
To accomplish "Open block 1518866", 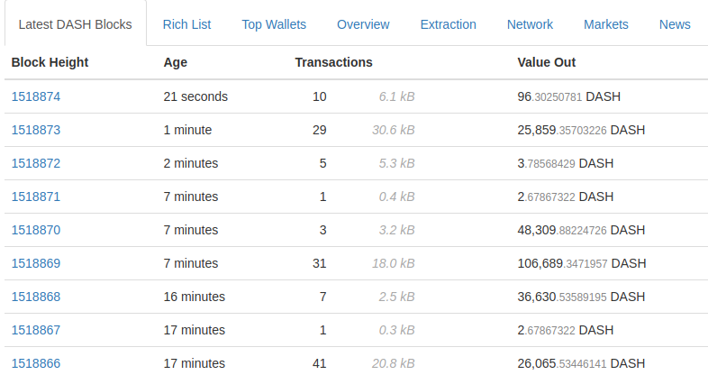I will point(36,363).
